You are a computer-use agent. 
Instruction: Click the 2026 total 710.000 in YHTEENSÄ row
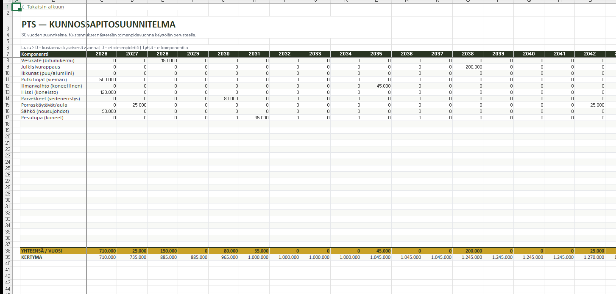coord(101,251)
